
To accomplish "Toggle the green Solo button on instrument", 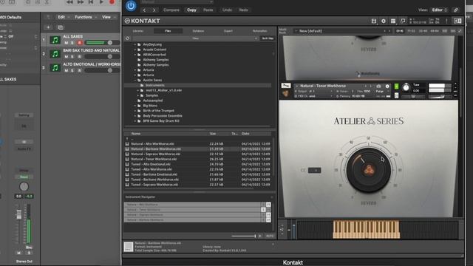I will click(396, 87).
